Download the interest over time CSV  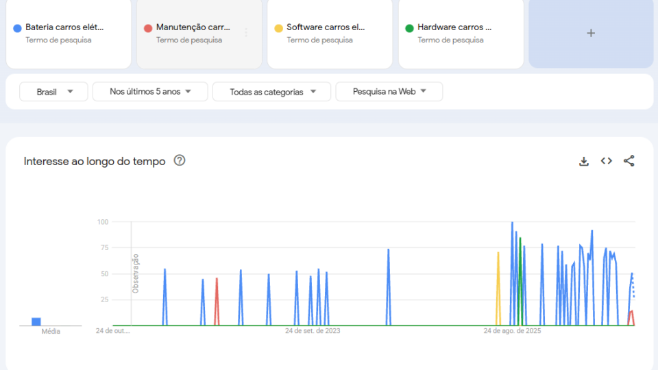(584, 161)
